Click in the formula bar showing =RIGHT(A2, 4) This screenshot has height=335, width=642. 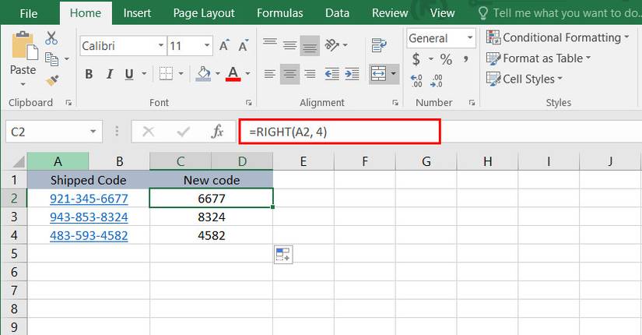[339, 132]
